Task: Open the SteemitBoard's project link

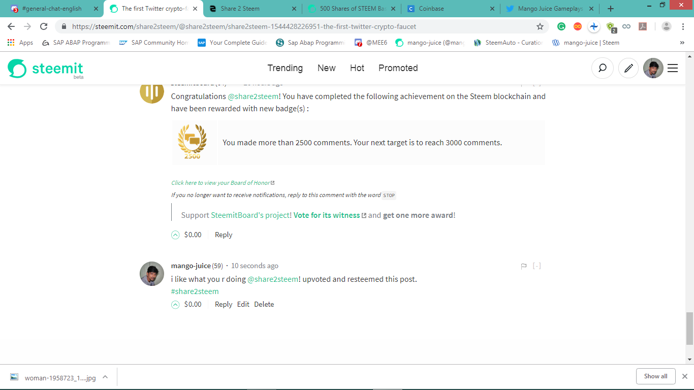Action: pyautogui.click(x=250, y=215)
